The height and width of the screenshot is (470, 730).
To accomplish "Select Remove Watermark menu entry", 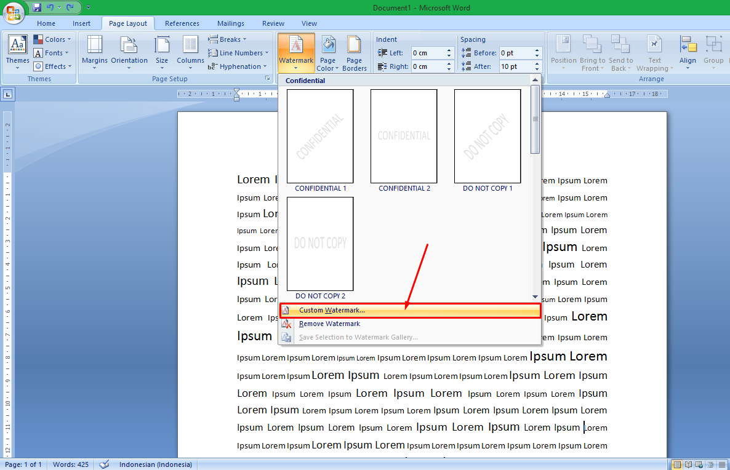I will coord(410,324).
